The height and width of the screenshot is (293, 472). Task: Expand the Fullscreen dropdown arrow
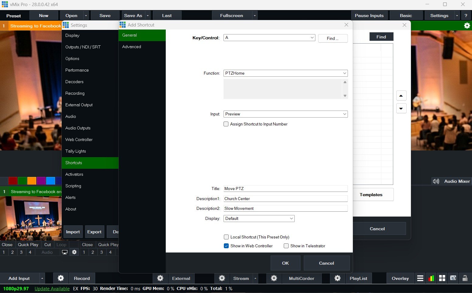click(x=255, y=16)
